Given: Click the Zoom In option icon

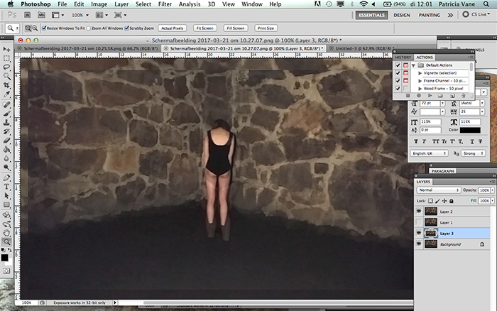Looking at the screenshot, I should coord(28,28).
